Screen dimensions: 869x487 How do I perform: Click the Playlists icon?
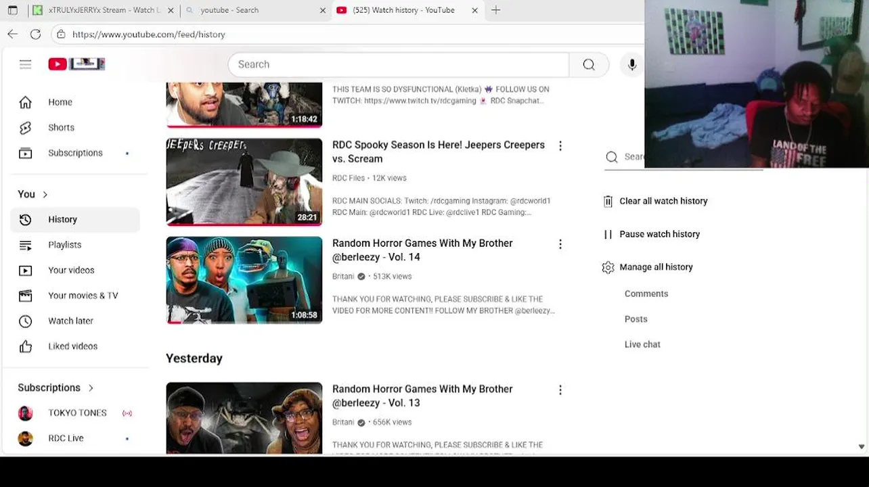(25, 245)
